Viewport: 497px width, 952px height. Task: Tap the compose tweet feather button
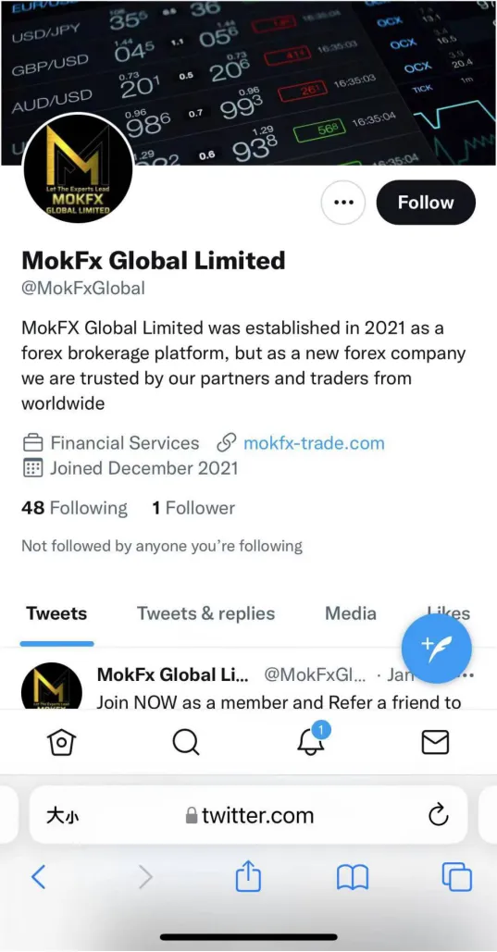[x=436, y=649]
